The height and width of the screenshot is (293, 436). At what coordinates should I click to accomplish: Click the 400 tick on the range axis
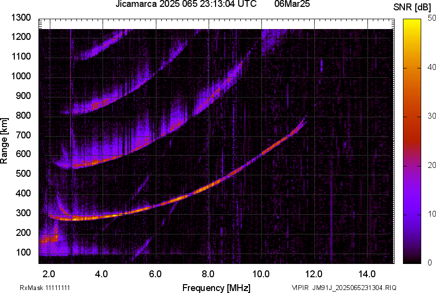click(x=23, y=194)
